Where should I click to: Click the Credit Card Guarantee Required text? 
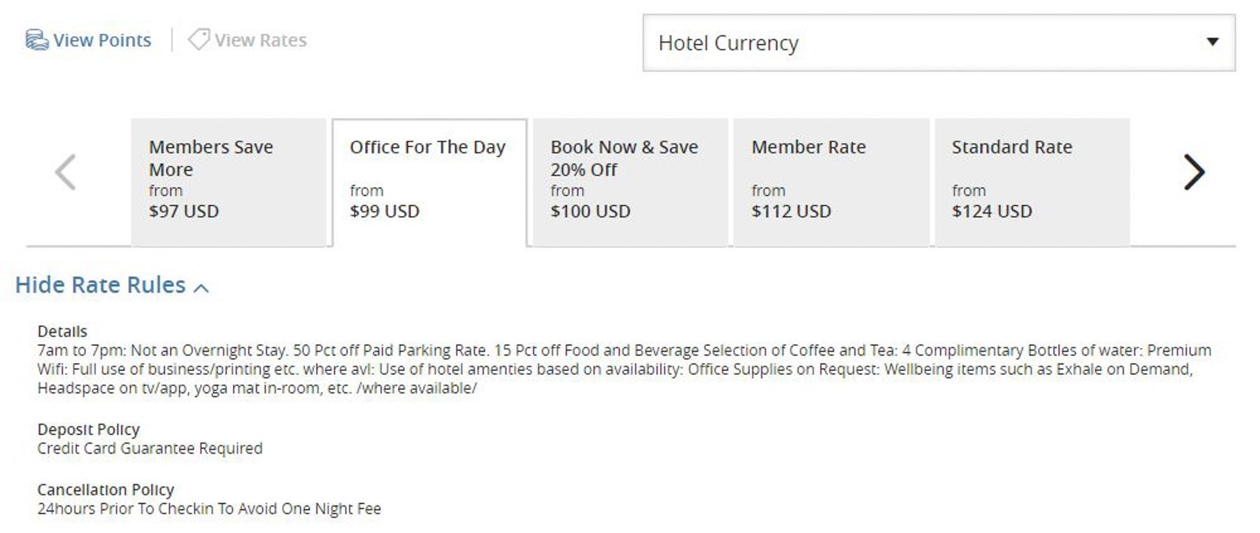tap(150, 448)
